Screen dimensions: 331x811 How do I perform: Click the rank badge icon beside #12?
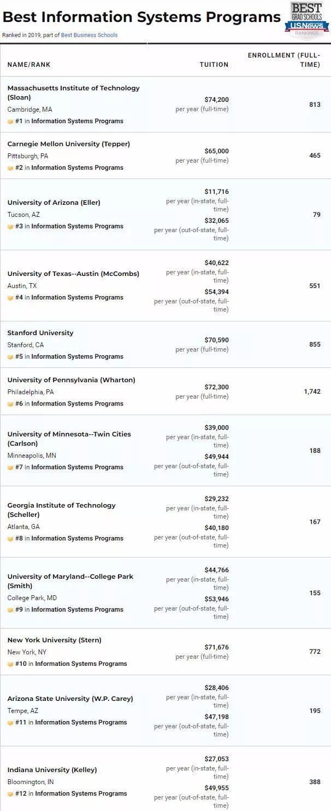click(x=10, y=794)
